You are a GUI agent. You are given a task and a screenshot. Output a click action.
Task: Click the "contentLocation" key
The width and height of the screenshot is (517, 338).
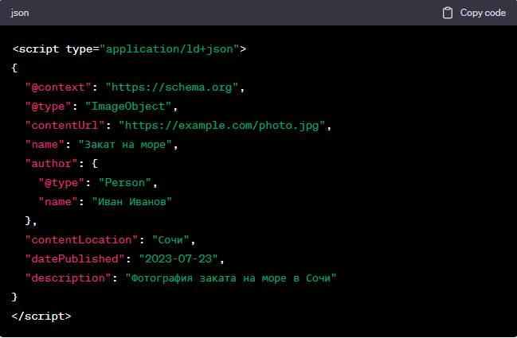pos(81,240)
